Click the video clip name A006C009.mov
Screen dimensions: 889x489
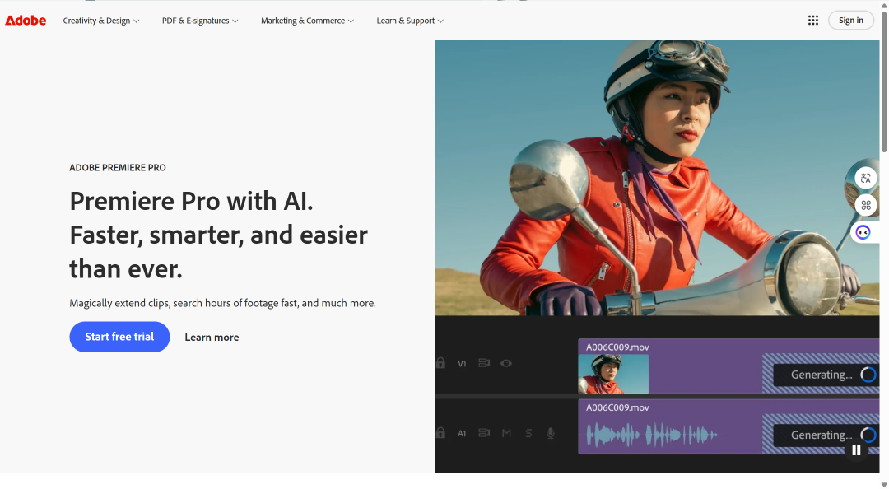pos(617,347)
